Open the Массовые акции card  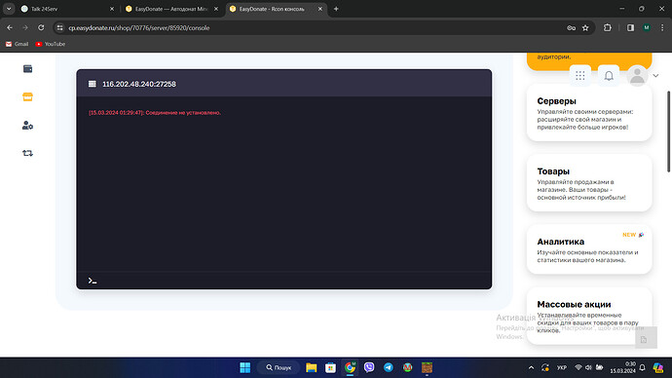pos(589,317)
